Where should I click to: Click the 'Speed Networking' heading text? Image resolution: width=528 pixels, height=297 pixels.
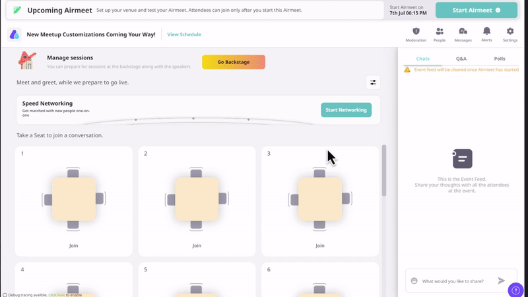48,104
